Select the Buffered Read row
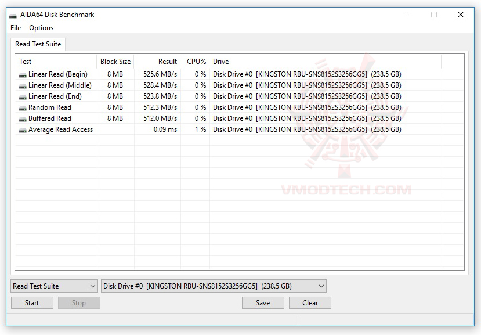481x335 pixels. tap(240, 118)
